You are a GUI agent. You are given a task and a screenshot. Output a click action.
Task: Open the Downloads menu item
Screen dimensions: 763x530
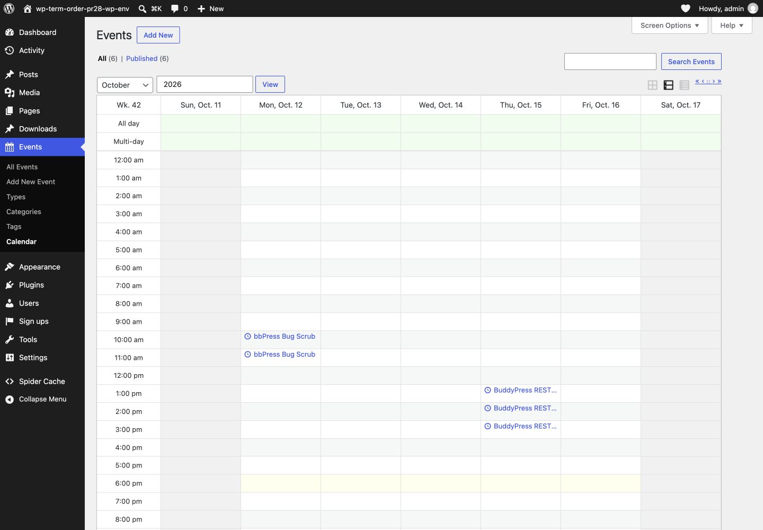(x=42, y=129)
